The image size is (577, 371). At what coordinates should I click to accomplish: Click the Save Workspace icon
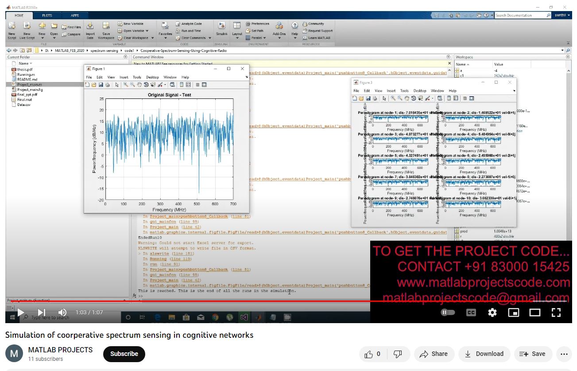(106, 28)
